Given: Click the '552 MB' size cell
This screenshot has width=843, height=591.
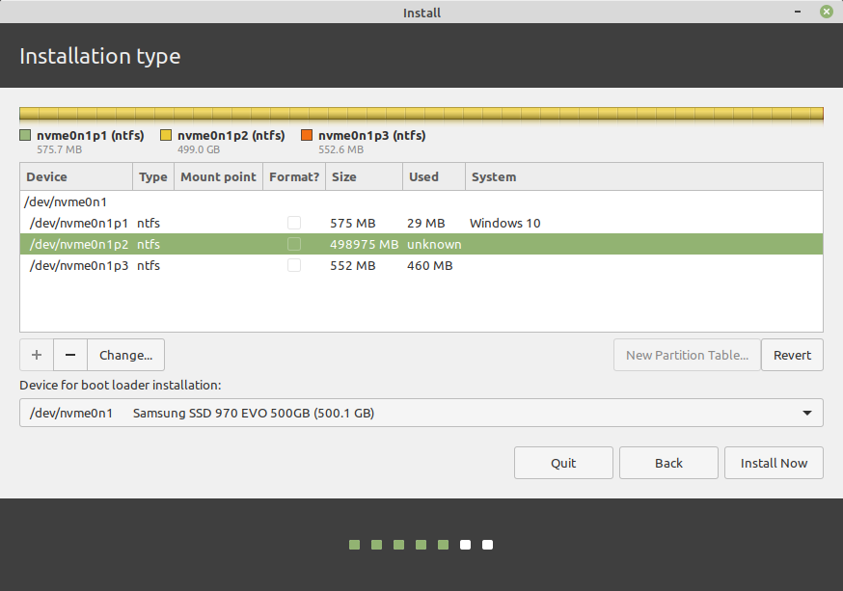Looking at the screenshot, I should pyautogui.click(x=353, y=265).
